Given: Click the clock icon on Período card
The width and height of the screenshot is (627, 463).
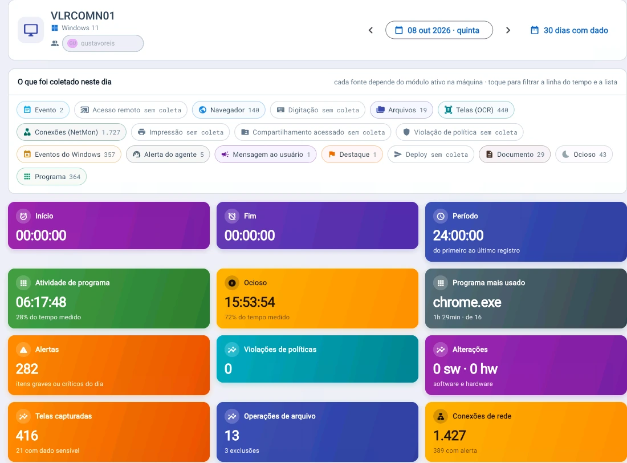Looking at the screenshot, I should coord(441,216).
